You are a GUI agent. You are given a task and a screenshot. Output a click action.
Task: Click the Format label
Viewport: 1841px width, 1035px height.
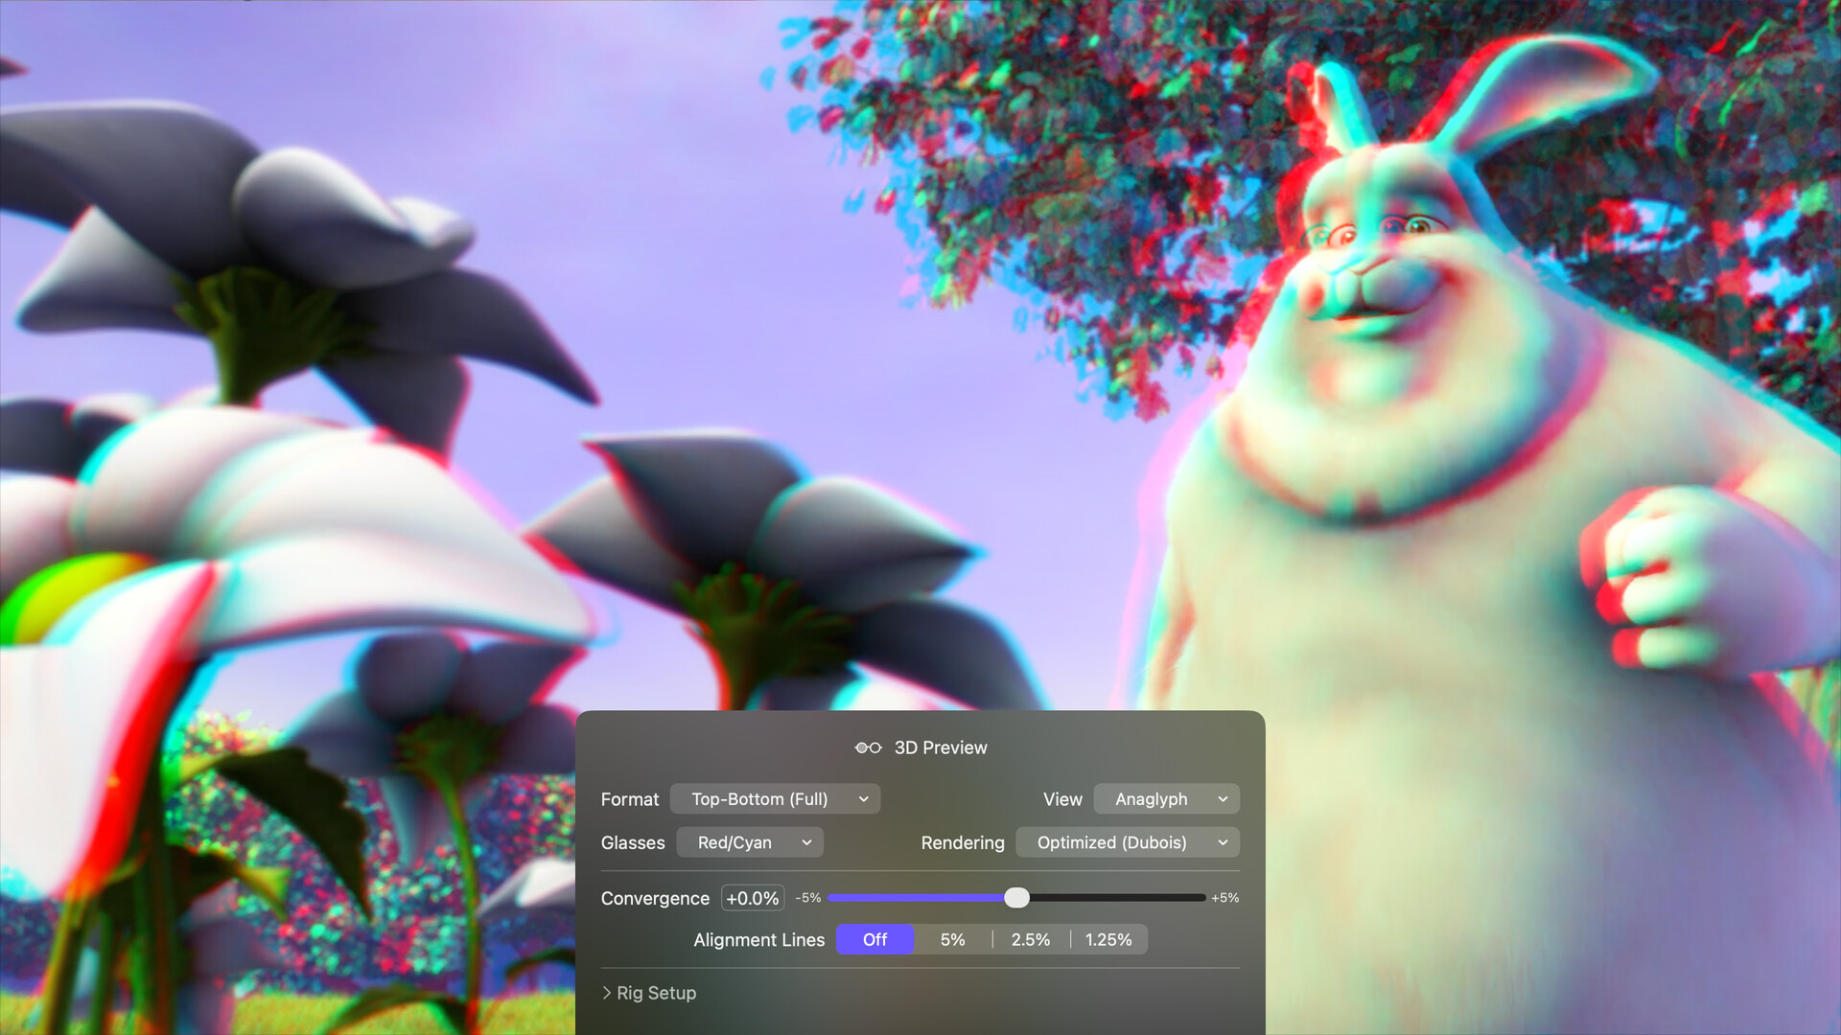630,799
